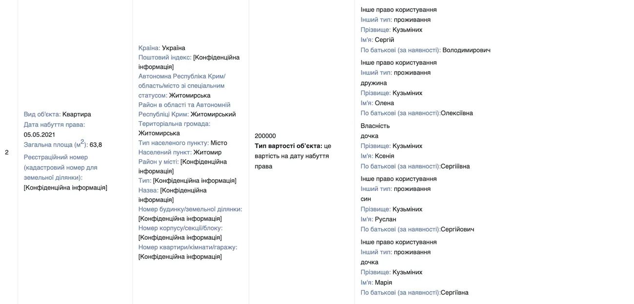Click the district value Житомирський

point(213,114)
